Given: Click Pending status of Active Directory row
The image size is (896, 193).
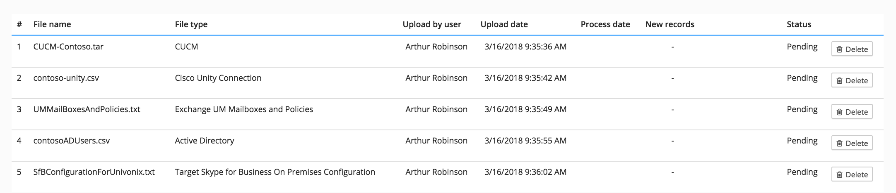Looking at the screenshot, I should [x=802, y=141].
